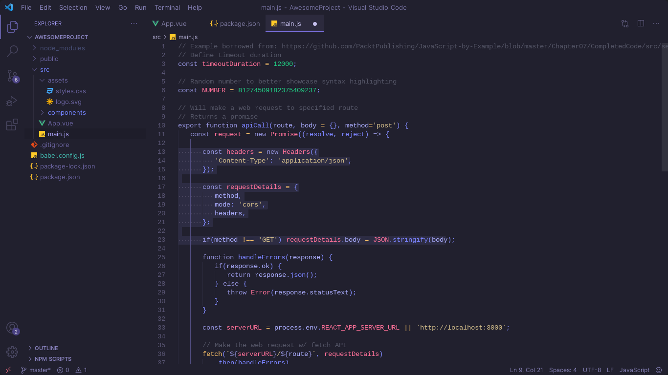Open the File menu
Image resolution: width=668 pixels, height=375 pixels.
point(26,7)
